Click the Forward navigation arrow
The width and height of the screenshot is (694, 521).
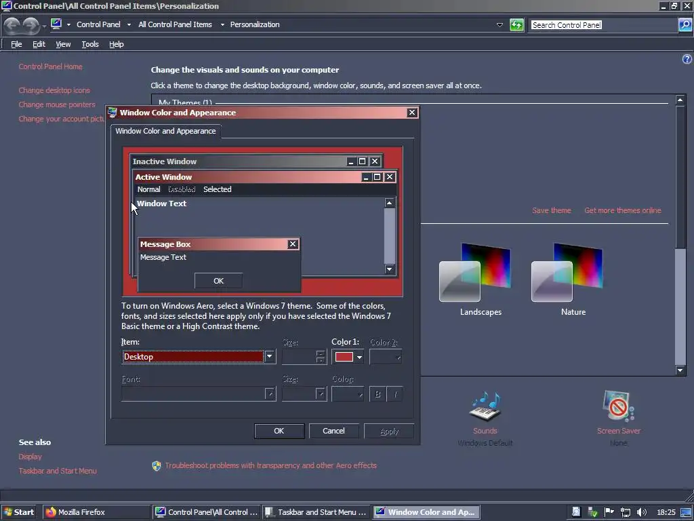30,25
